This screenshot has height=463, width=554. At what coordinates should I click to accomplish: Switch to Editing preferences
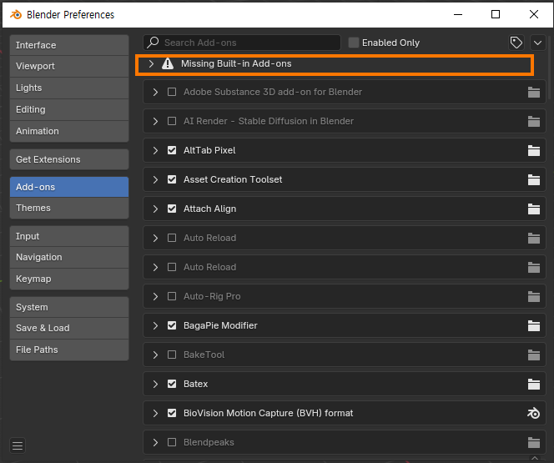(x=69, y=110)
